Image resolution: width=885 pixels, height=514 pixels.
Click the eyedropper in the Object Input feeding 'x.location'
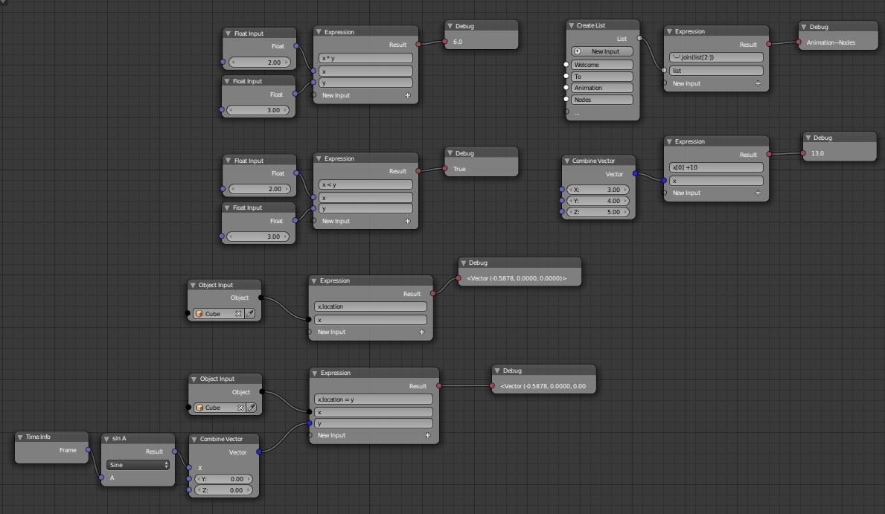(x=250, y=314)
